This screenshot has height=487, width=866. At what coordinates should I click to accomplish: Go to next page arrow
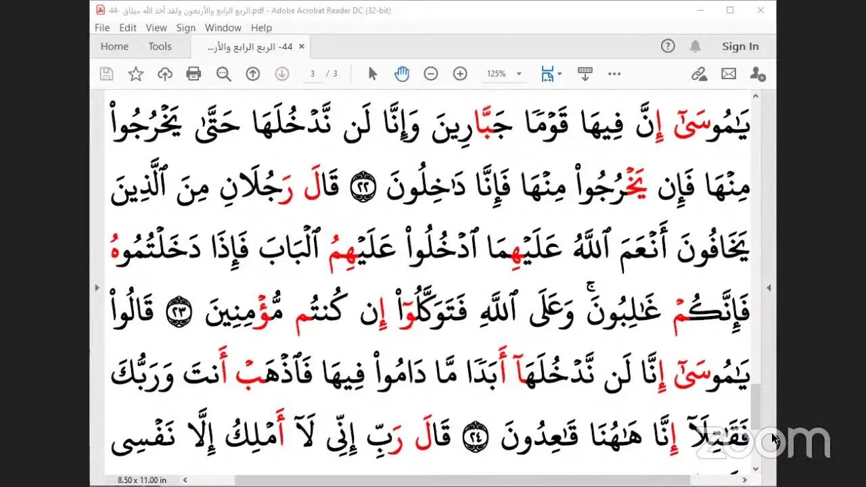[x=282, y=74]
